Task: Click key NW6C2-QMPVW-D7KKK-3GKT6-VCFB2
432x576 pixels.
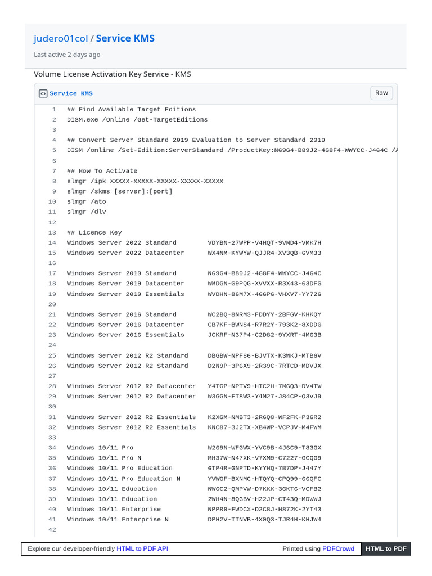Action: pos(264,489)
